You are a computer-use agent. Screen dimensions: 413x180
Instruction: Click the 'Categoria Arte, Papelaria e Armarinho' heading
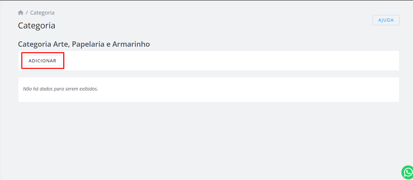(x=84, y=44)
